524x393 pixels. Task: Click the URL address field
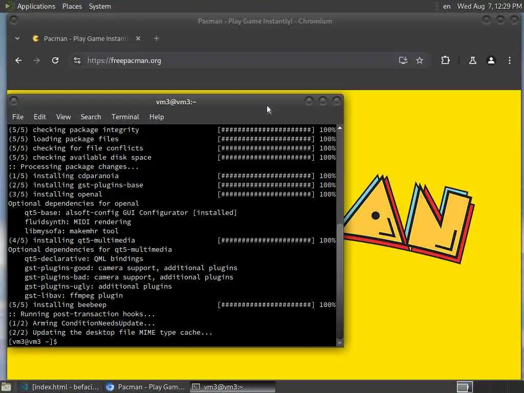tap(234, 60)
